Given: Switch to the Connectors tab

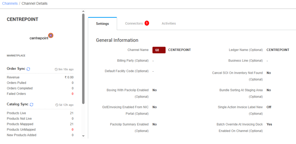Looking at the screenshot, I should (134, 24).
